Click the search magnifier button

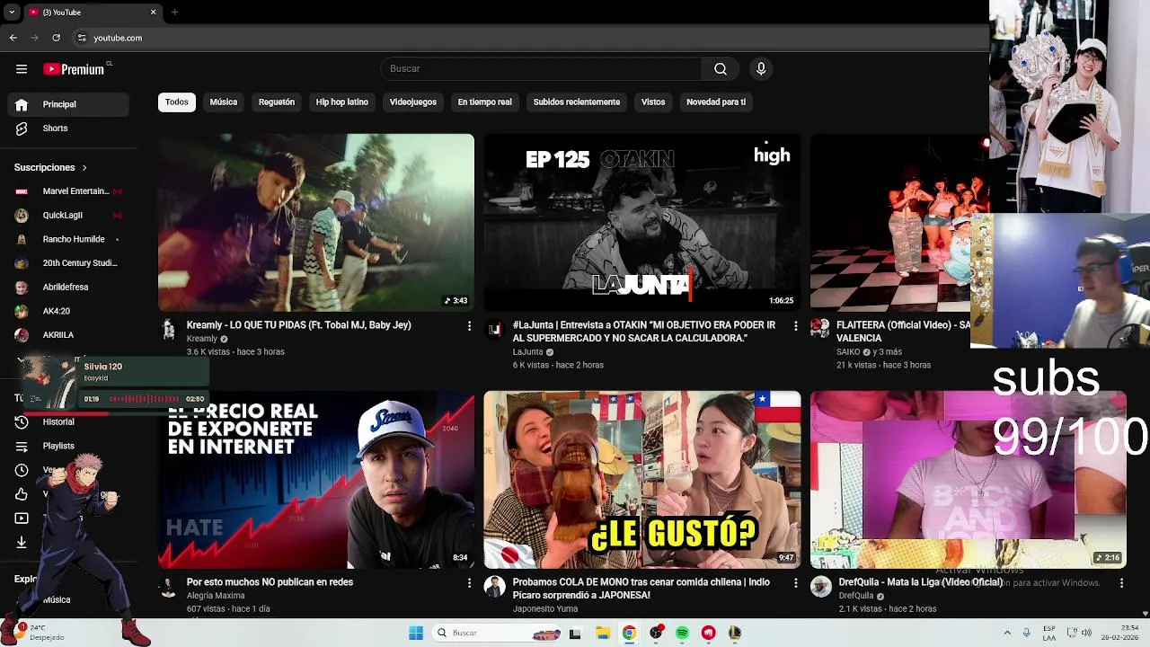point(720,69)
